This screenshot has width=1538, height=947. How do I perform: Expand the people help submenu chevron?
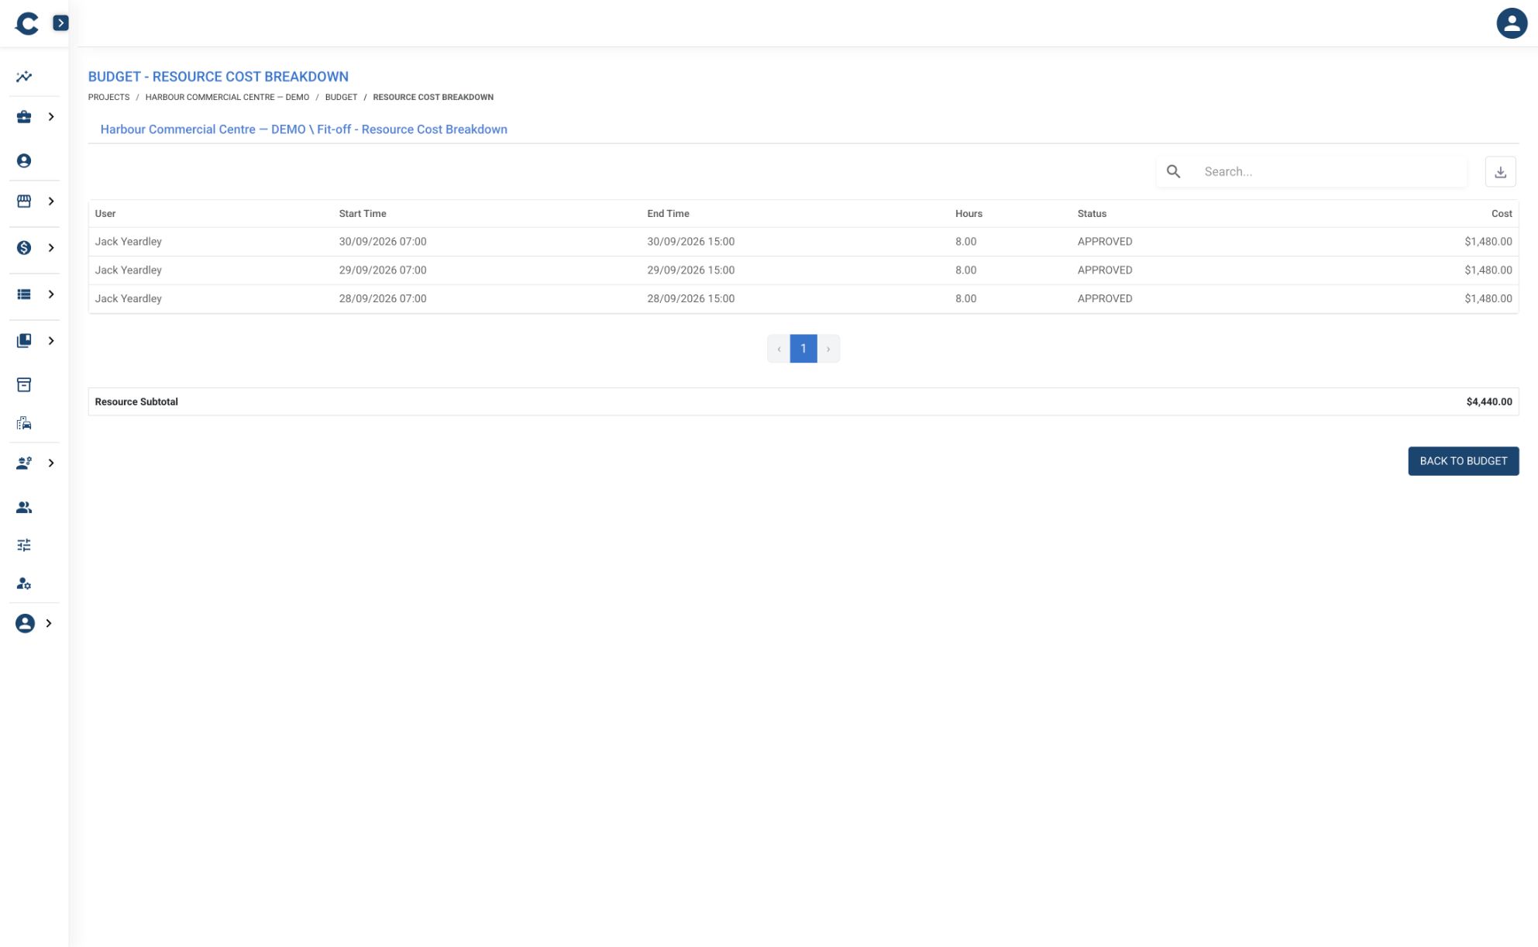point(51,463)
